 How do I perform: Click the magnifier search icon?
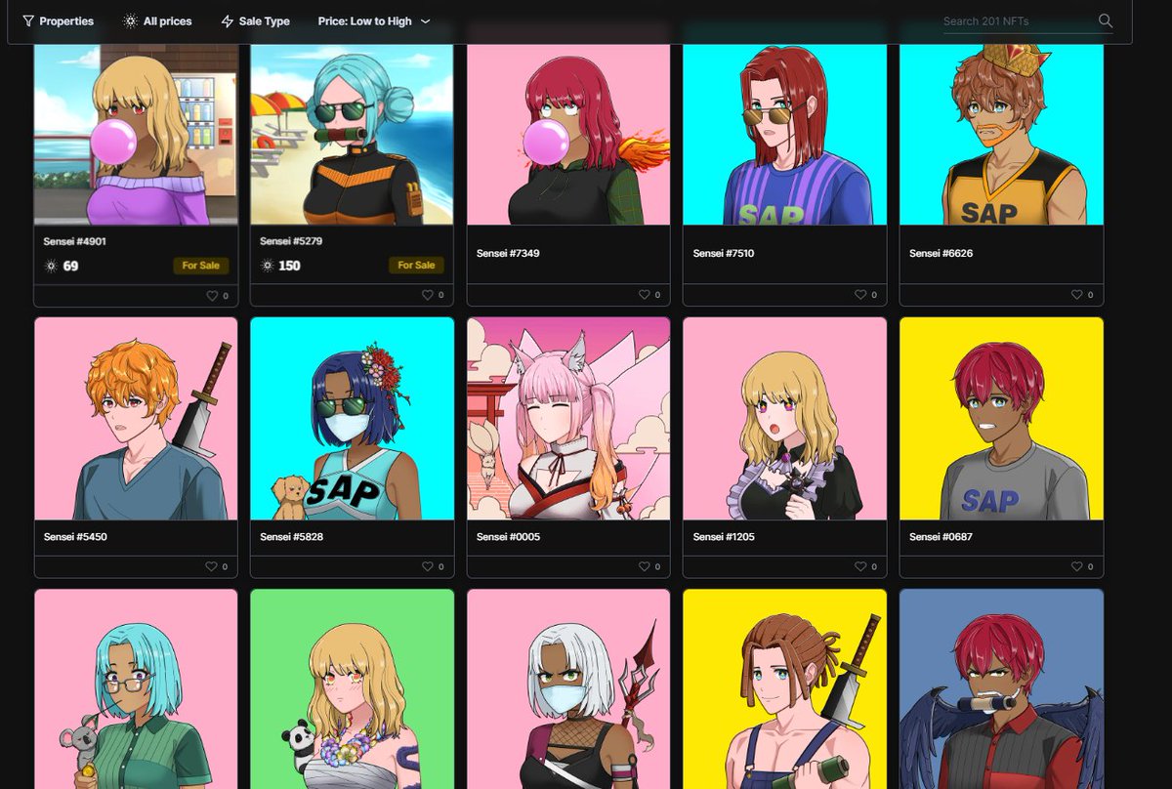tap(1105, 21)
